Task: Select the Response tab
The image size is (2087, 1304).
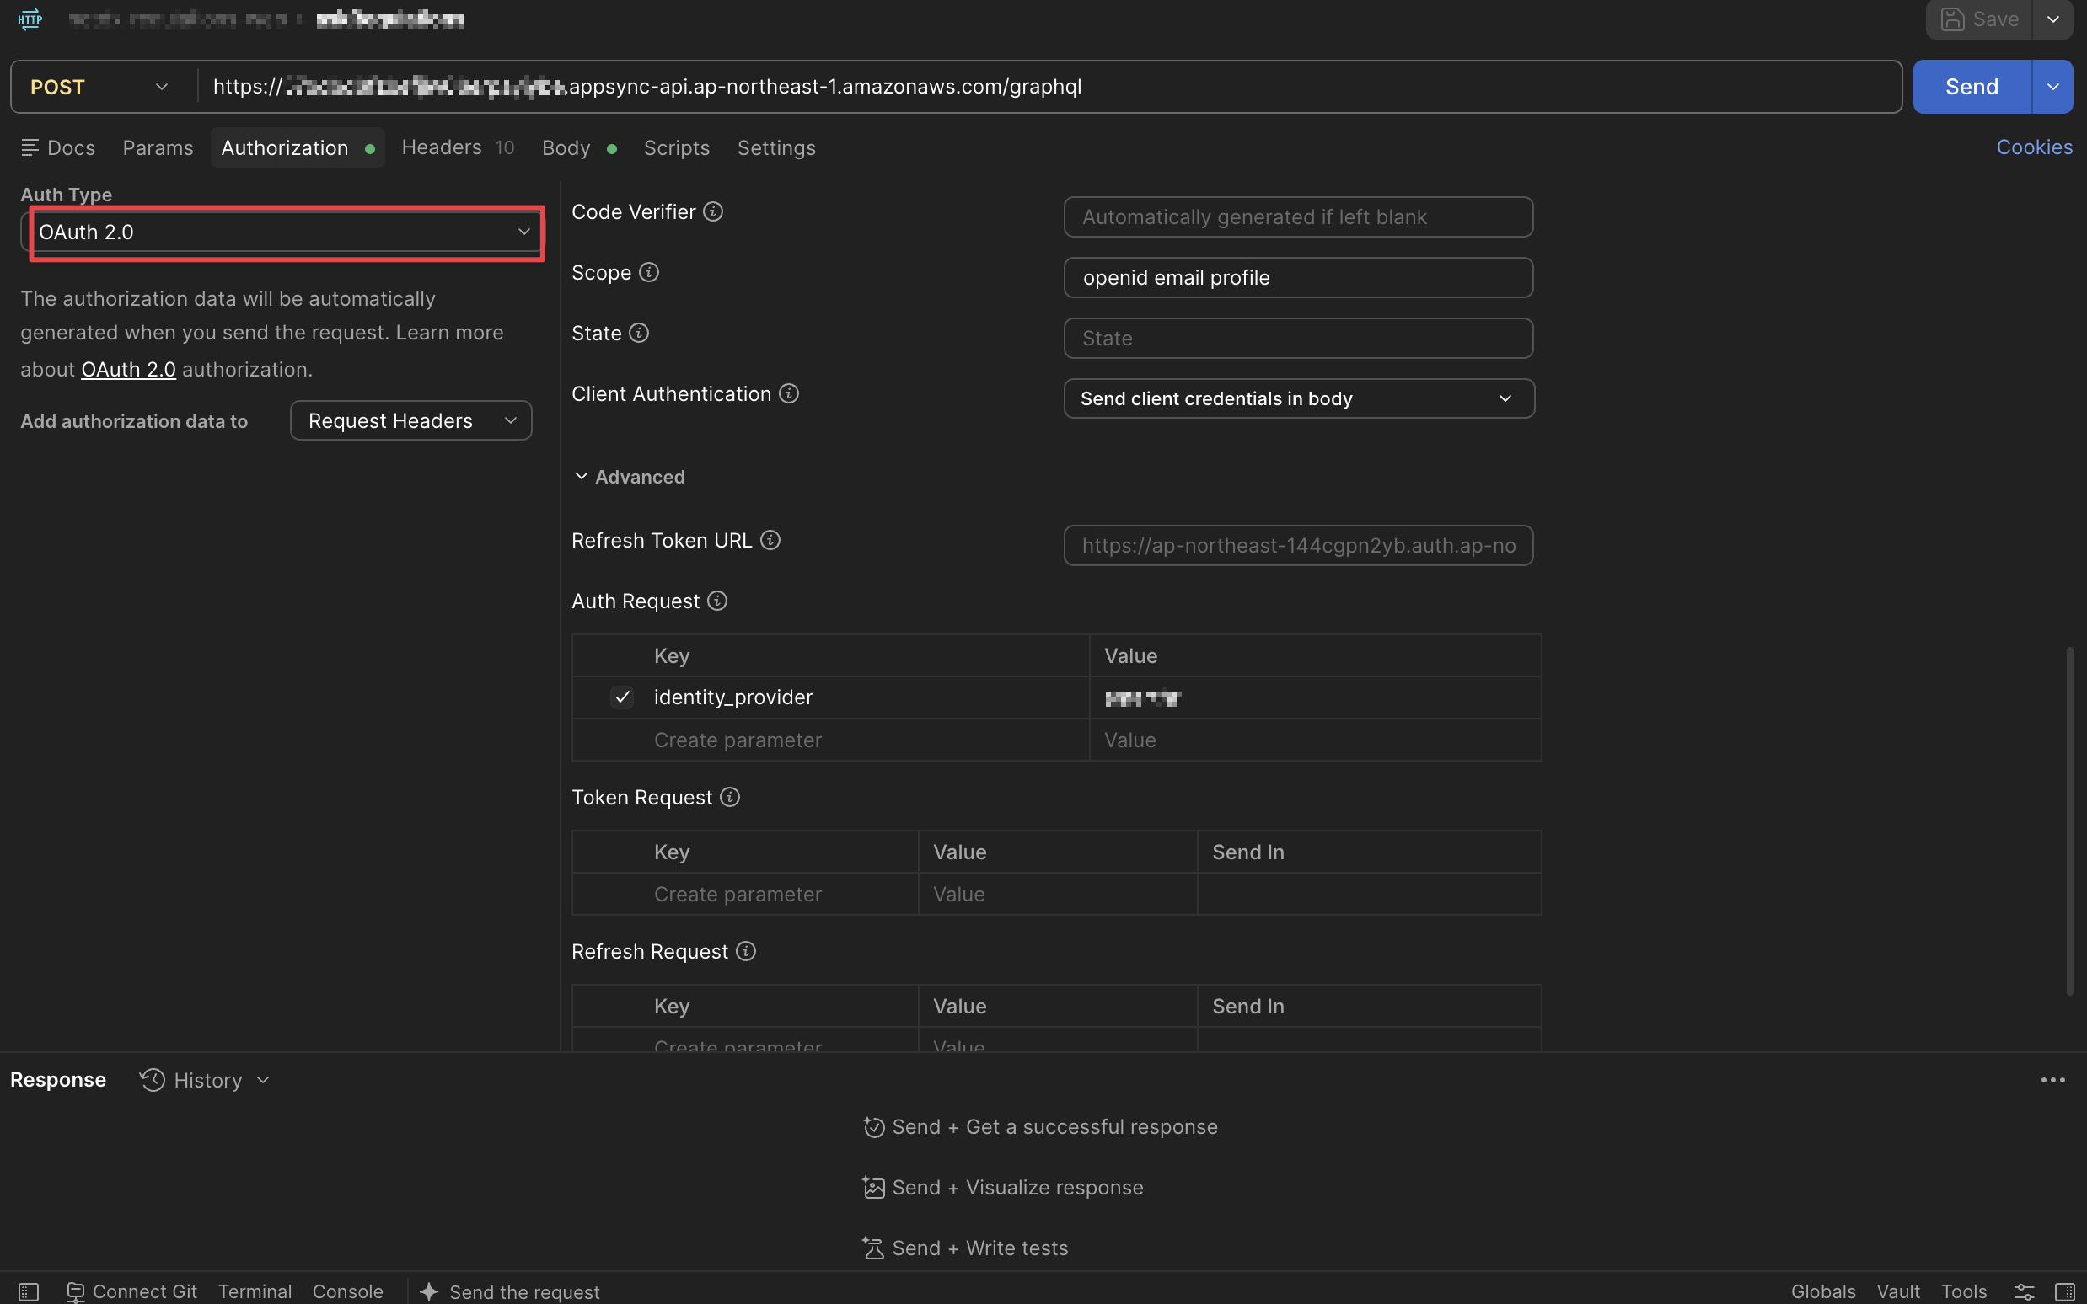Action: (58, 1080)
